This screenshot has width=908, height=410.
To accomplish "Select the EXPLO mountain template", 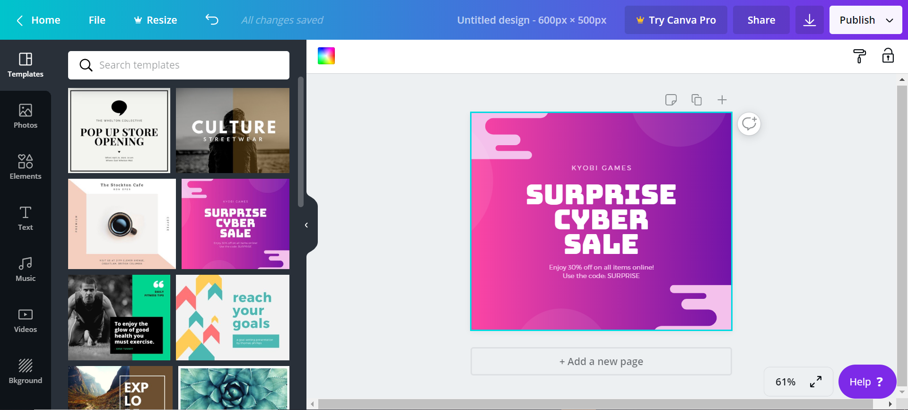I will tap(119, 388).
